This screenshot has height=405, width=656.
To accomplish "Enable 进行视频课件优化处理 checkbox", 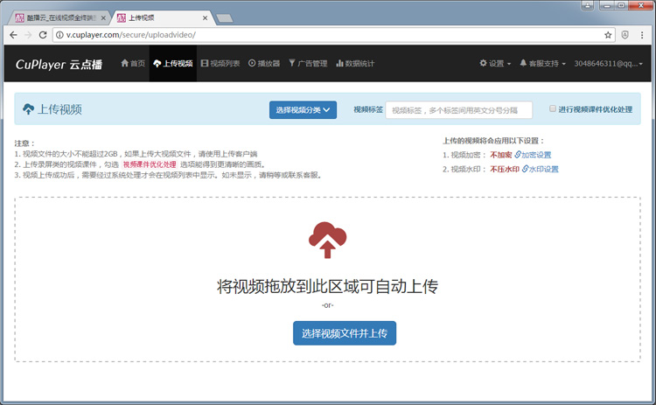I will 553,109.
